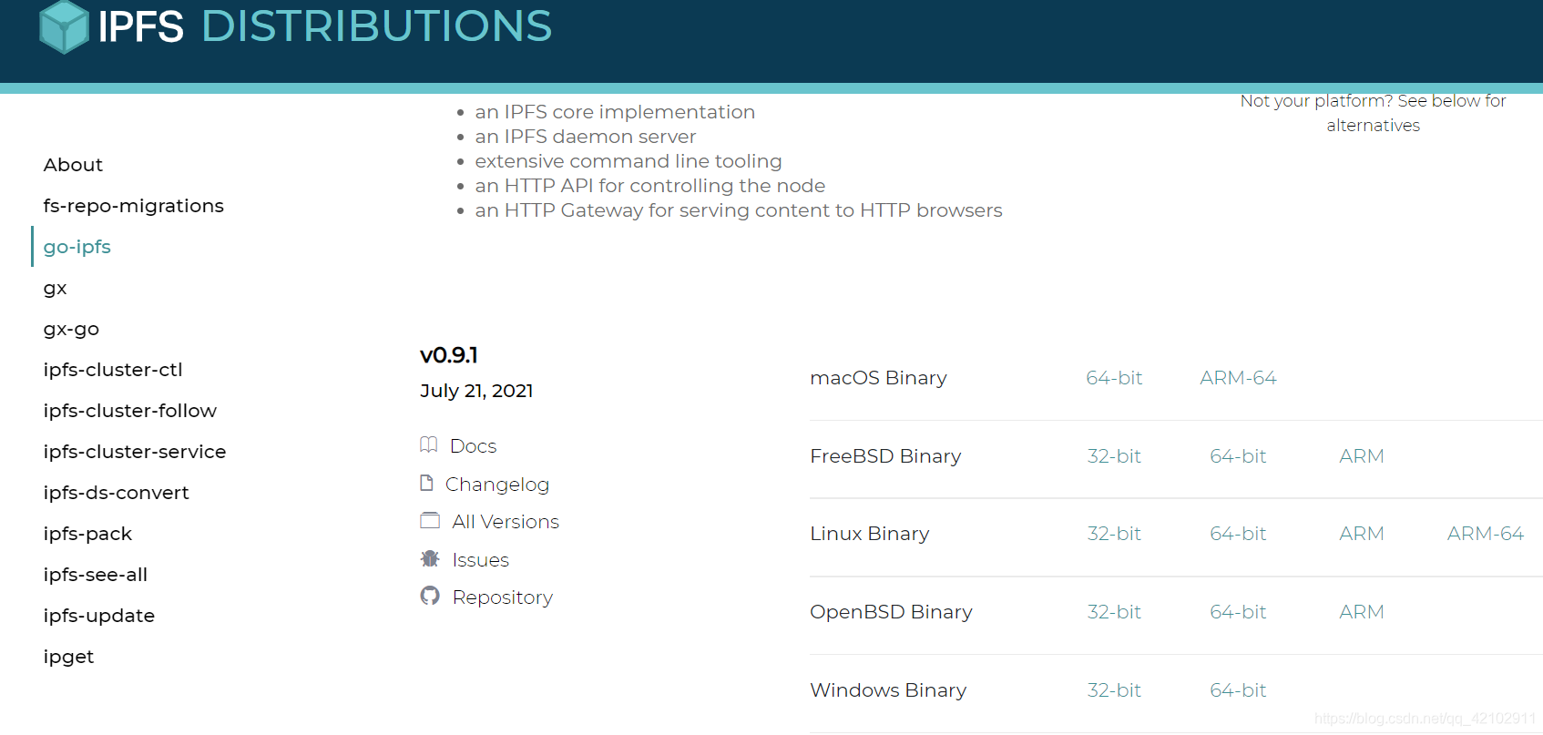Download Linux Binary ARM-64

click(1486, 534)
